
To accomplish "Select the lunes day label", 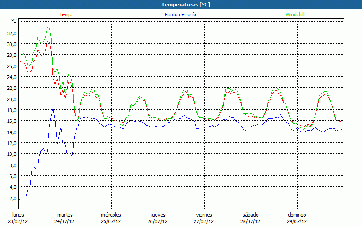I will 18,214.
